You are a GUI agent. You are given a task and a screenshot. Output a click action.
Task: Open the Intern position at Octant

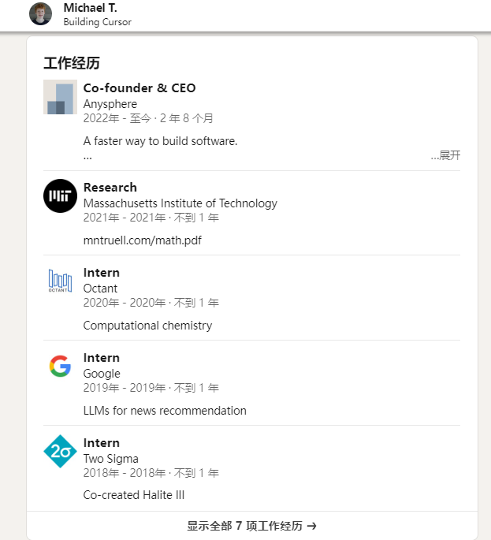pyautogui.click(x=102, y=273)
